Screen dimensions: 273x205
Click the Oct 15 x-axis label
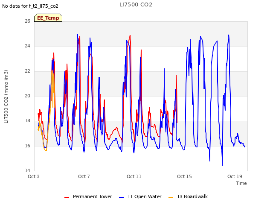pos(184,176)
